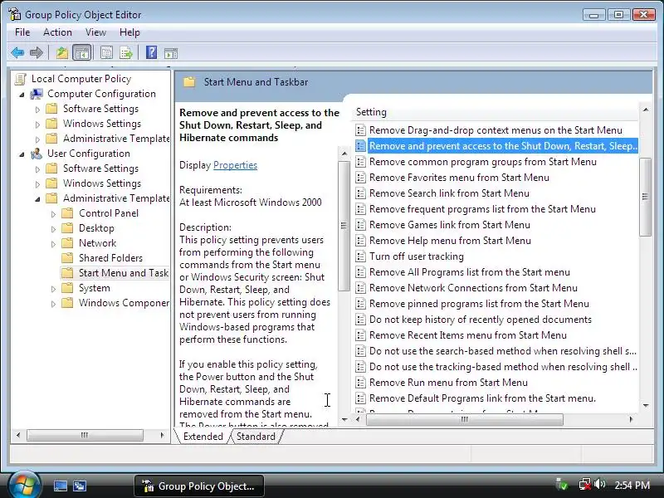Click the Control Panel folder icon in tree
The image size is (664, 498).
67,213
